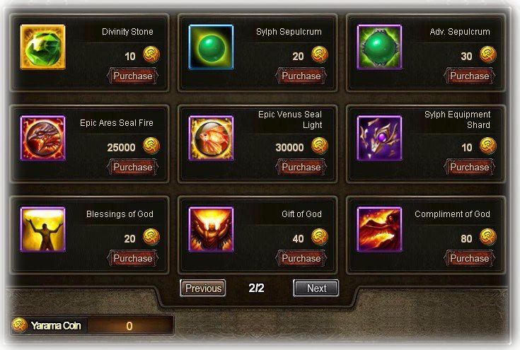
Task: Buy the Adv. Sepulcrum with Purchase button
Action: pos(470,76)
